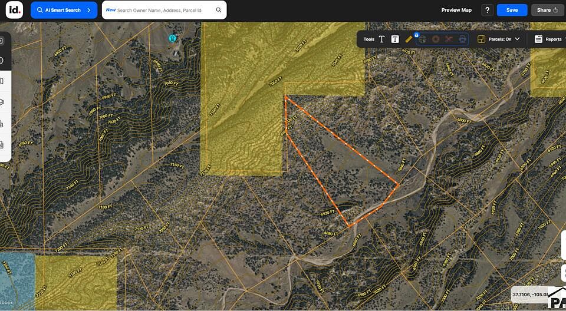Select the boxed Text label tool
The width and height of the screenshot is (566, 311).
click(x=395, y=39)
